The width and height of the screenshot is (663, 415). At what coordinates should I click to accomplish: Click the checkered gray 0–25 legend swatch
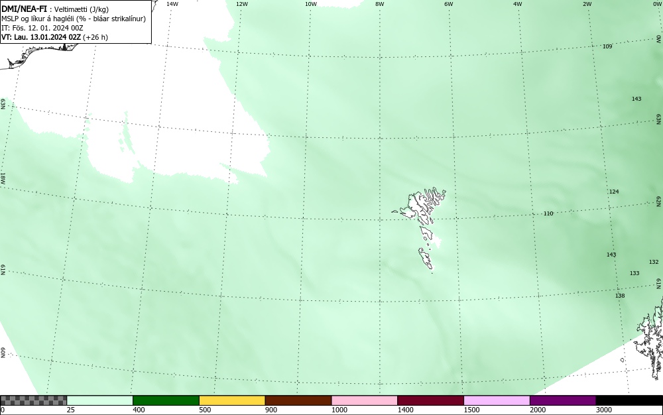click(33, 400)
